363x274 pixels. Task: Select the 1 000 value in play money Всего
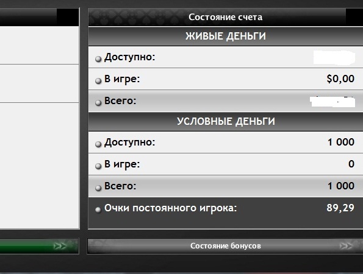[x=341, y=186]
